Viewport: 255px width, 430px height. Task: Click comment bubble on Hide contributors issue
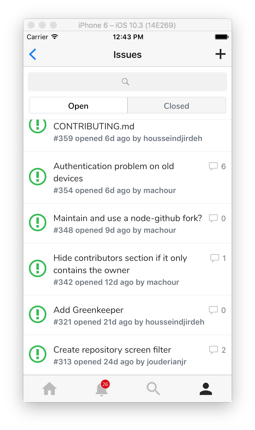[214, 258]
